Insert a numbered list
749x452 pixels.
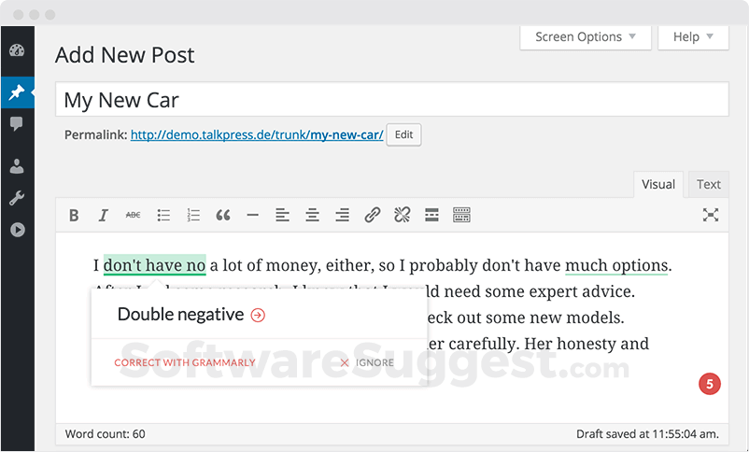click(x=193, y=216)
